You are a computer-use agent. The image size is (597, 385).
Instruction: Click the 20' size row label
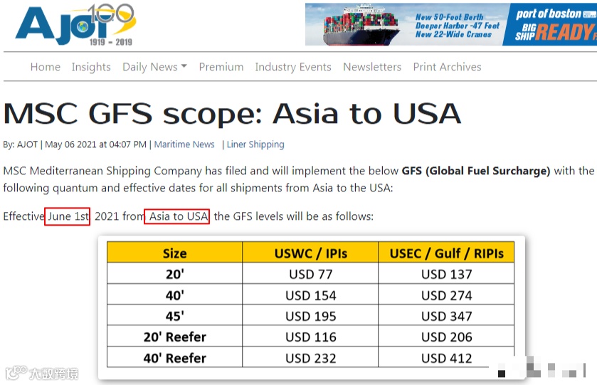[x=175, y=274]
